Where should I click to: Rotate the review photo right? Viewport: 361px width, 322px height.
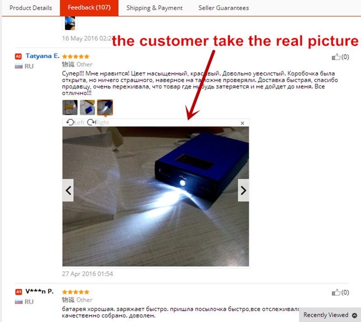[x=98, y=122]
